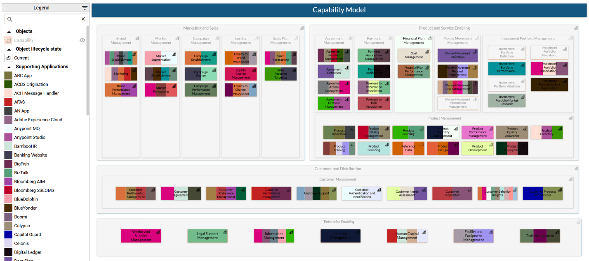Image resolution: width=589 pixels, height=261 pixels.
Task: Select Loyalty Market Management card
Action: [241, 74]
